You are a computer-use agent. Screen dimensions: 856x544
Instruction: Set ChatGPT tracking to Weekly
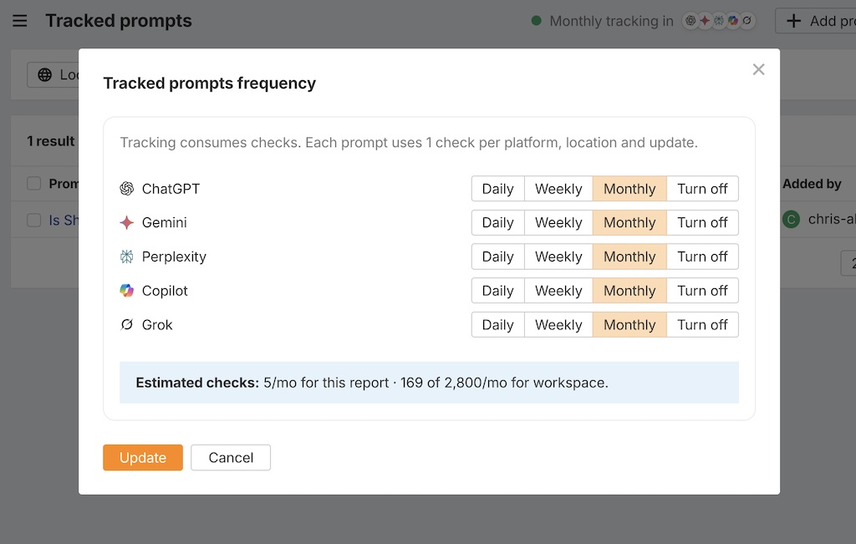[558, 189]
